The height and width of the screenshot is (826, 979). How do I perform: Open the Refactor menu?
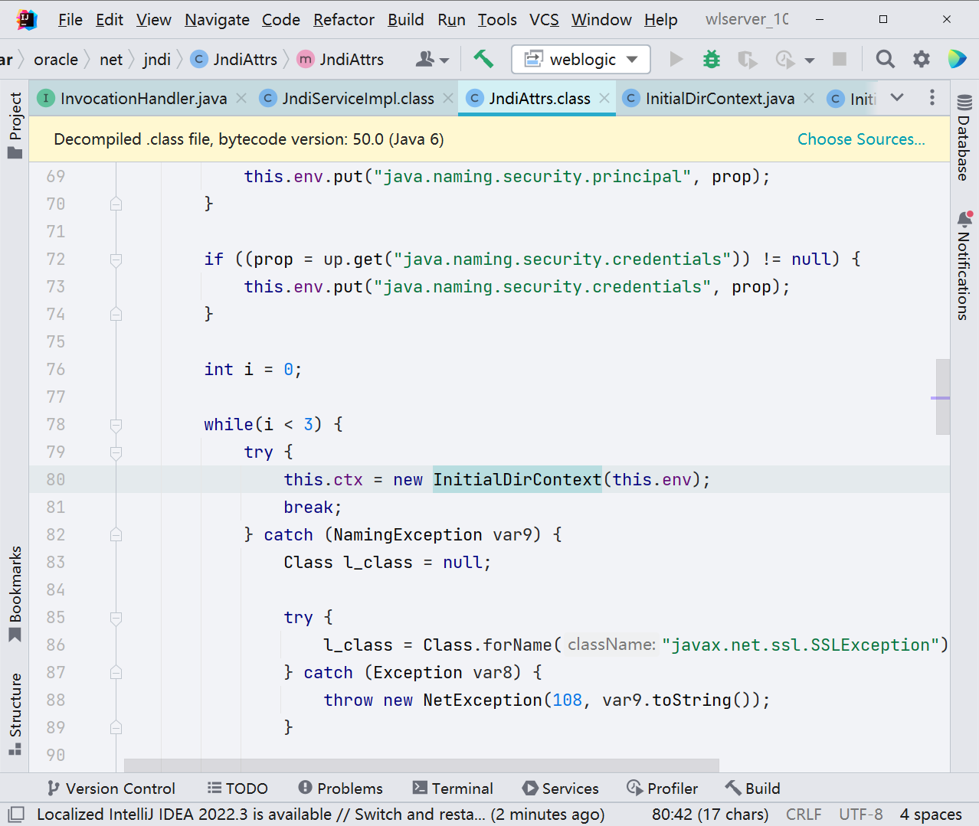343,20
